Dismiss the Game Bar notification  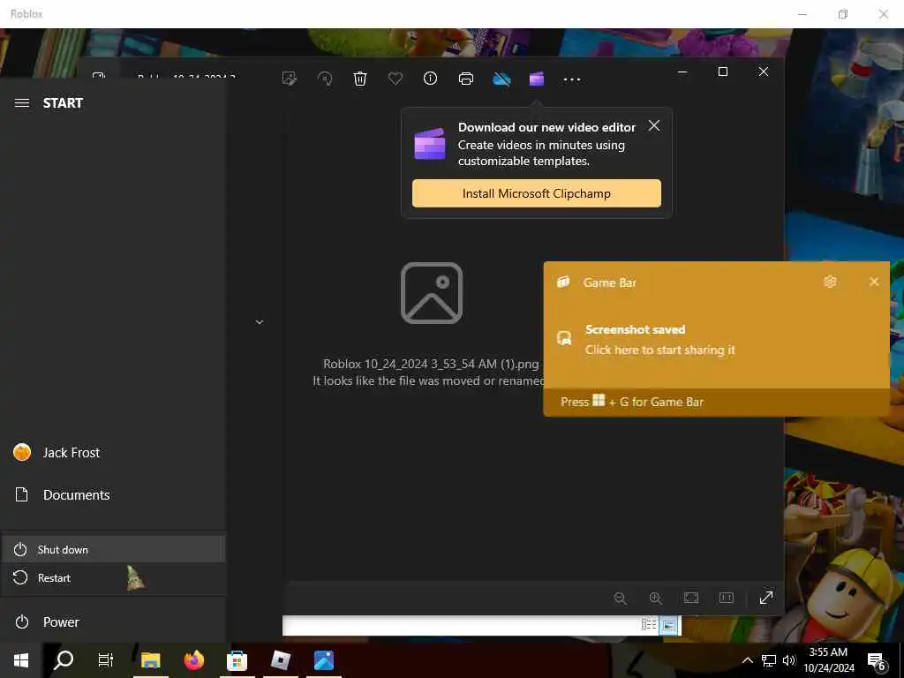coord(874,282)
